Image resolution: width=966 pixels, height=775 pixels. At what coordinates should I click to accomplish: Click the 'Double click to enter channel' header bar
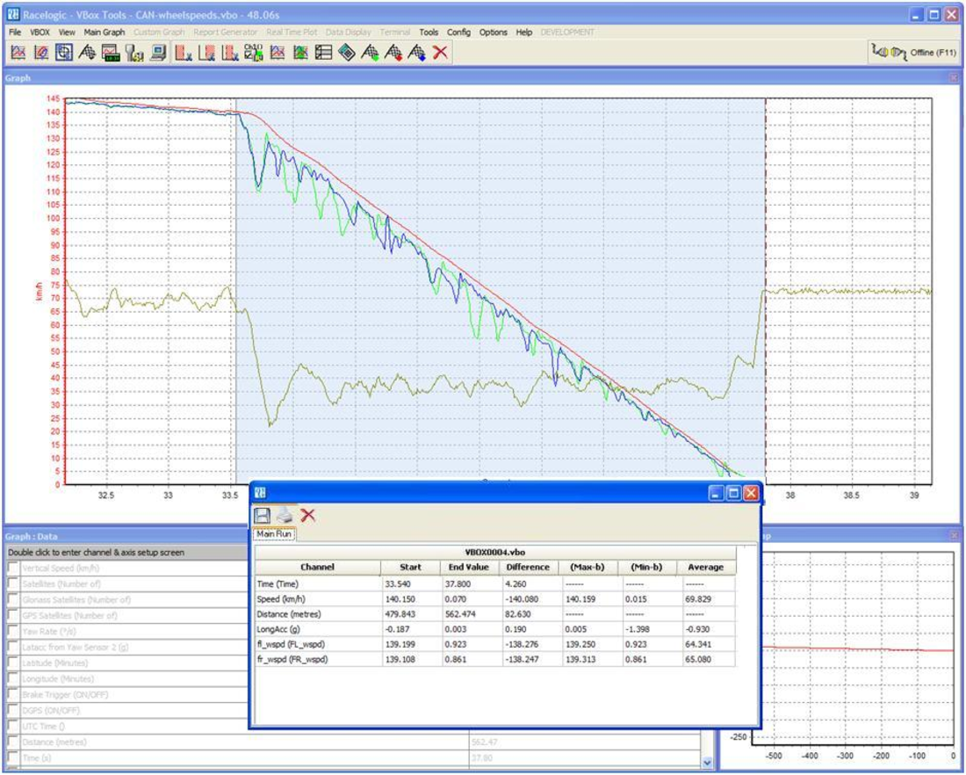(x=127, y=553)
